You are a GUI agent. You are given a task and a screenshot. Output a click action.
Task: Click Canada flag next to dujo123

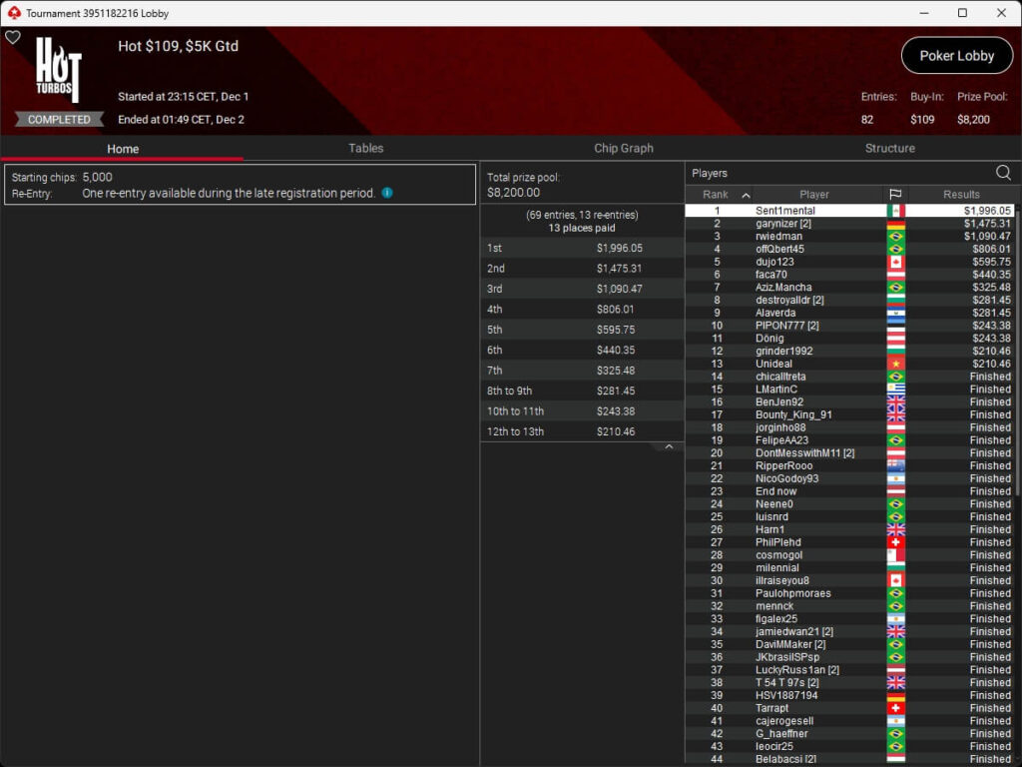pos(895,262)
